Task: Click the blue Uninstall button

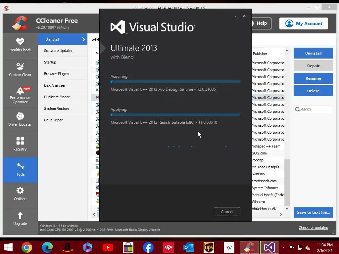Action: click(313, 53)
